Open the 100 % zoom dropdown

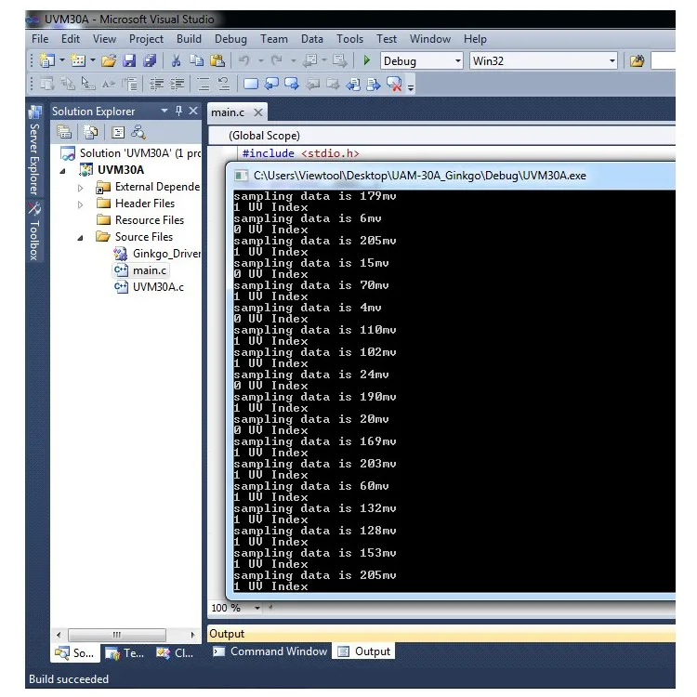coord(256,608)
